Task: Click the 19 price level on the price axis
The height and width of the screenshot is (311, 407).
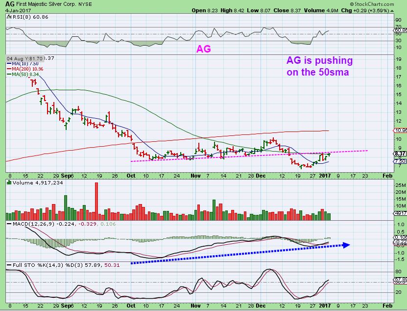Action: (x=399, y=59)
